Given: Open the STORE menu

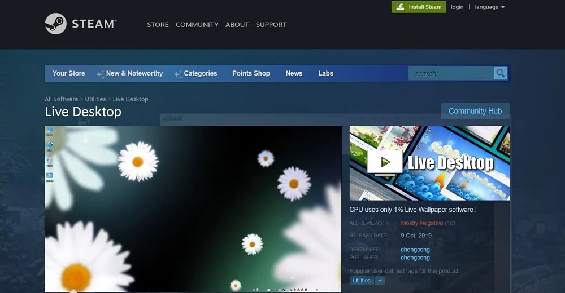Looking at the screenshot, I should click(158, 25).
